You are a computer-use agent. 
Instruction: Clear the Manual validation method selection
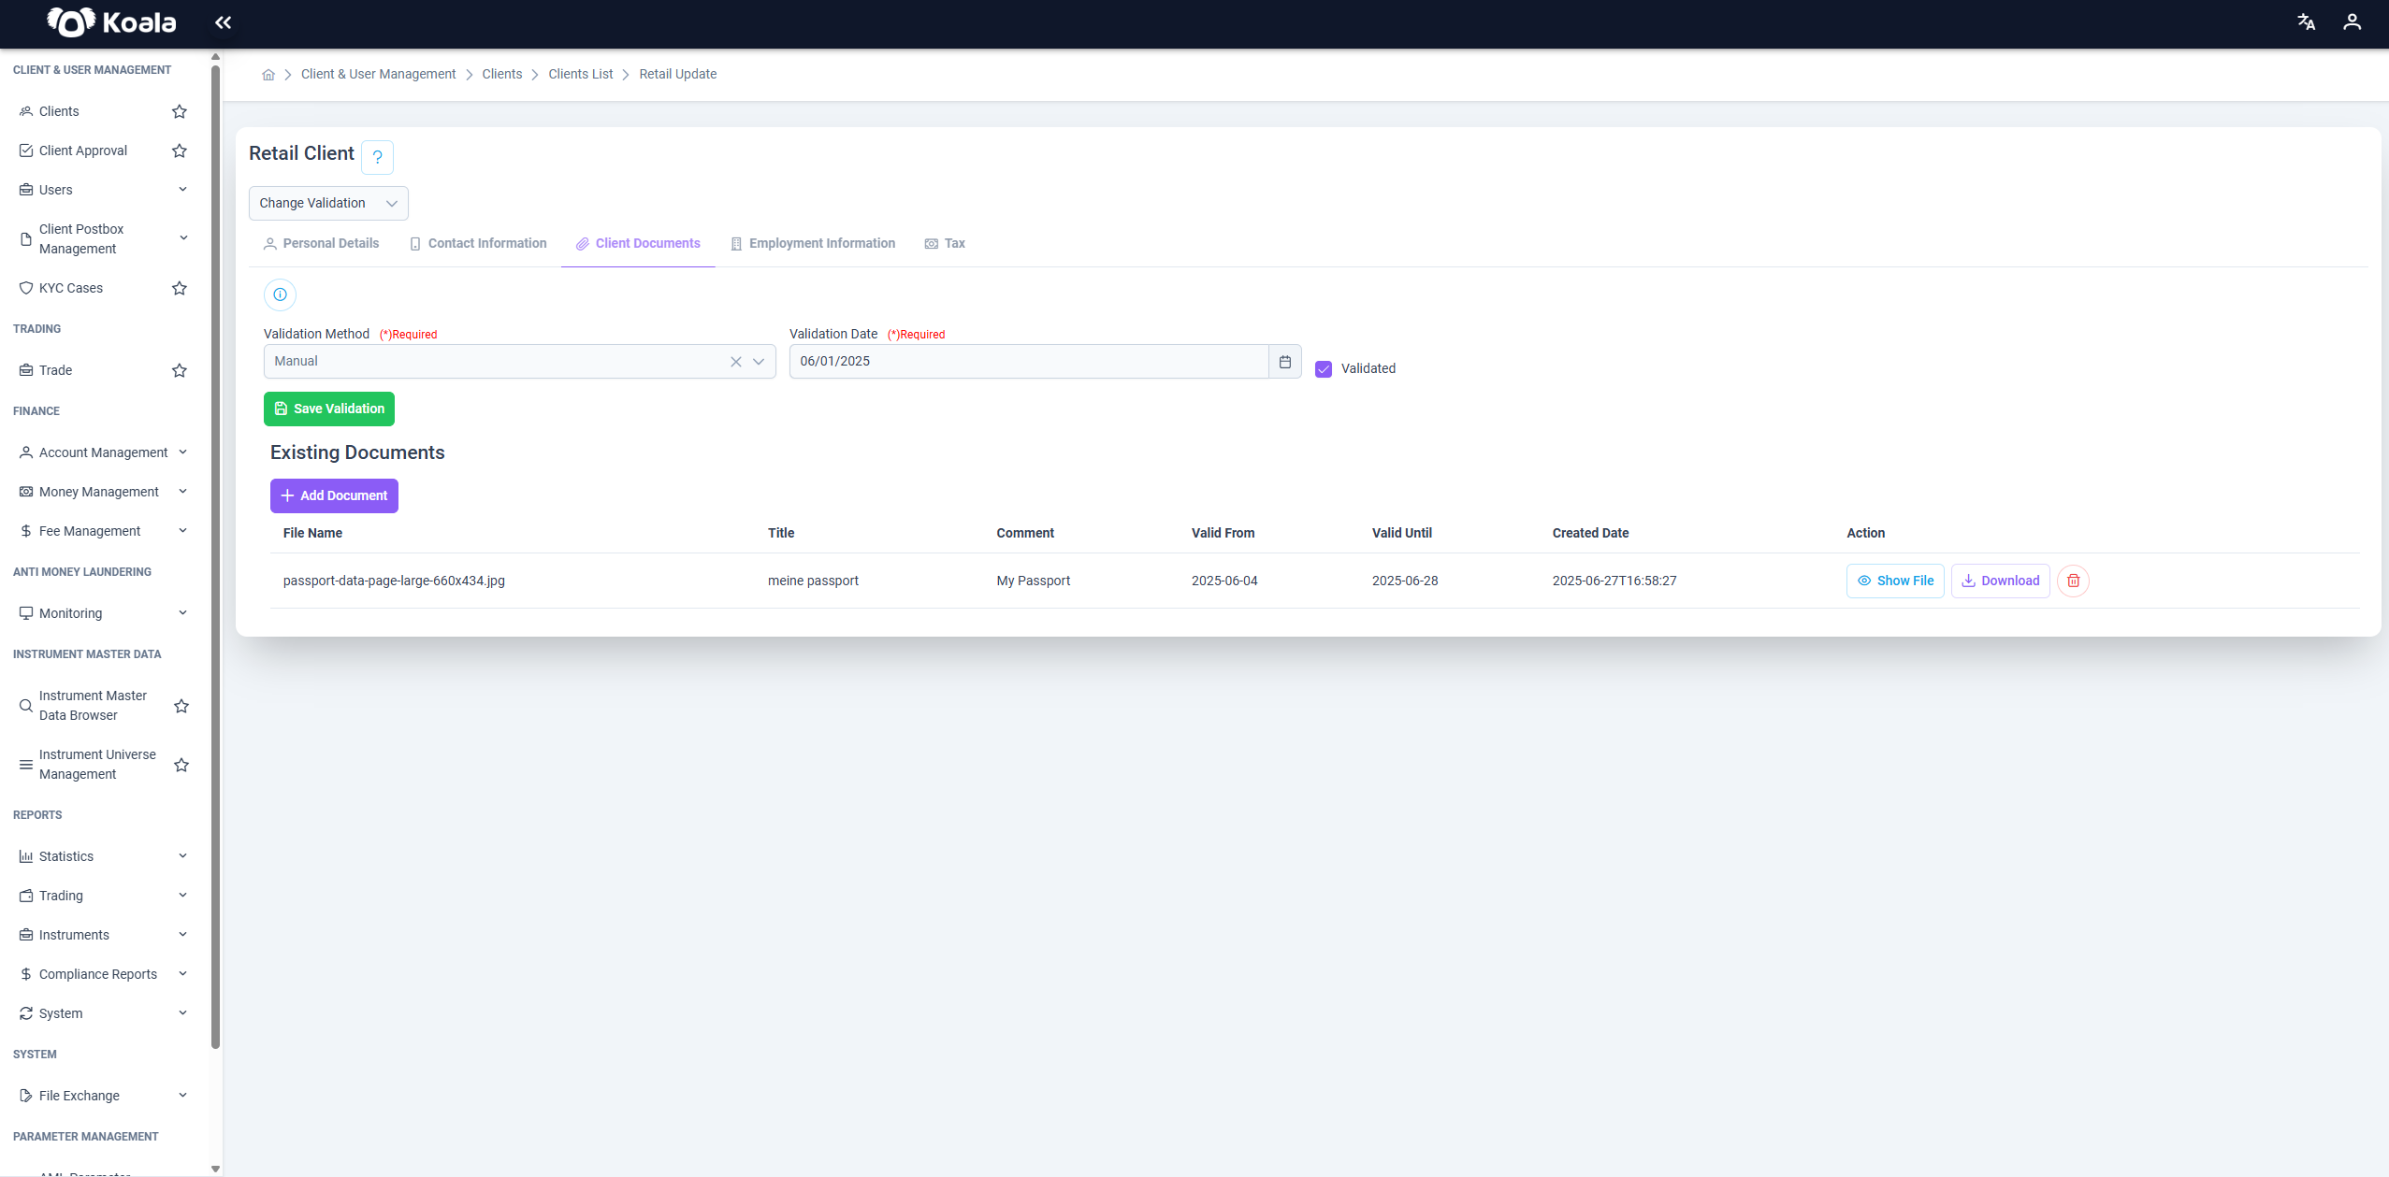click(x=736, y=362)
